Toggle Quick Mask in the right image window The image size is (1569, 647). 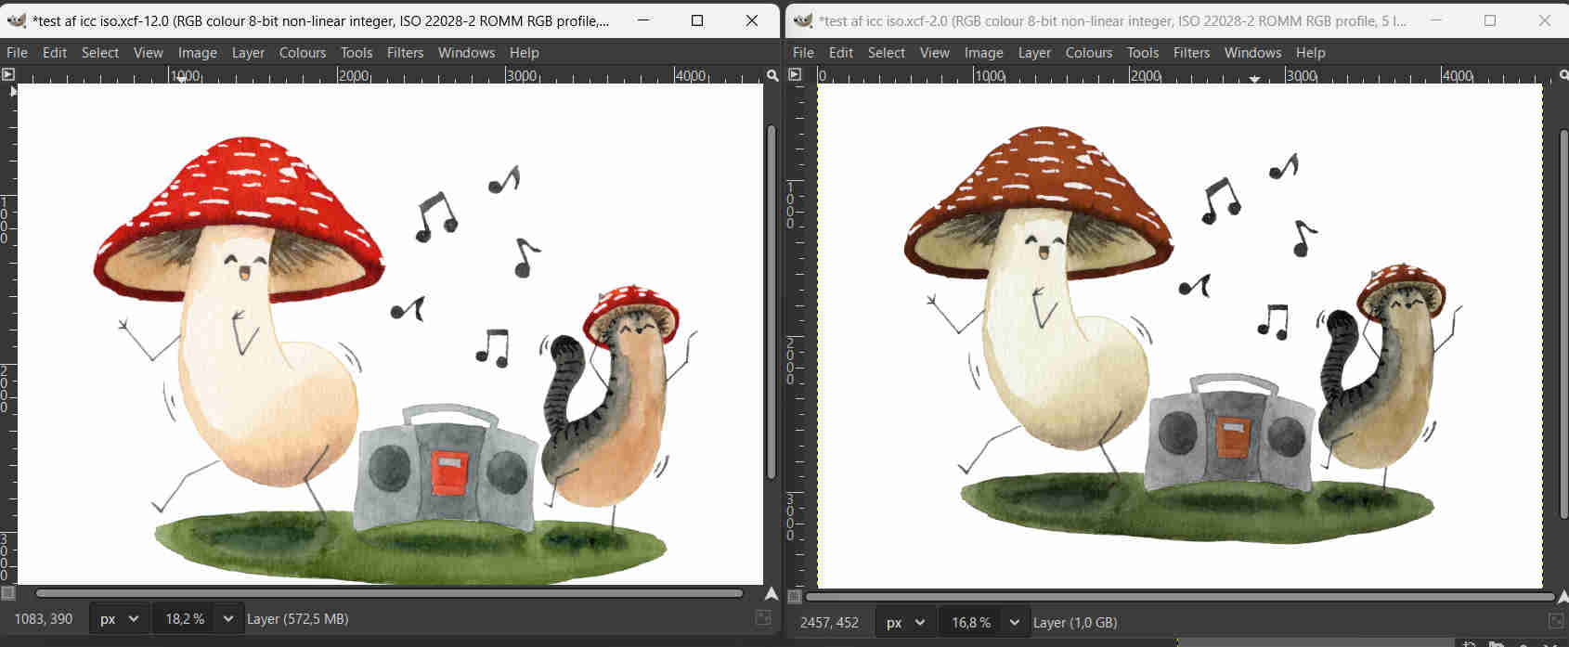point(795,596)
